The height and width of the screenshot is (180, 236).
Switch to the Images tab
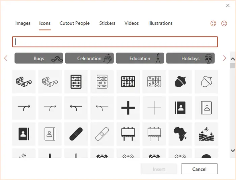23,23
